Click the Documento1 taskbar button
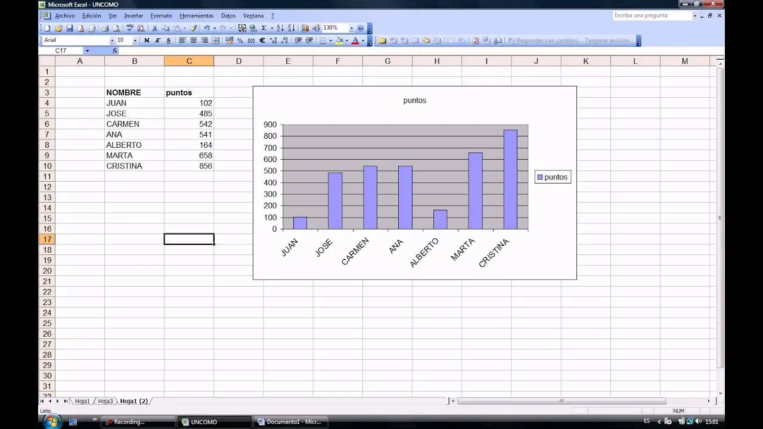The image size is (763, 429). [291, 422]
